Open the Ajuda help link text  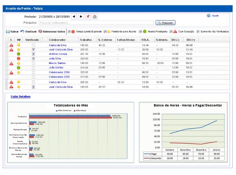tap(215, 16)
